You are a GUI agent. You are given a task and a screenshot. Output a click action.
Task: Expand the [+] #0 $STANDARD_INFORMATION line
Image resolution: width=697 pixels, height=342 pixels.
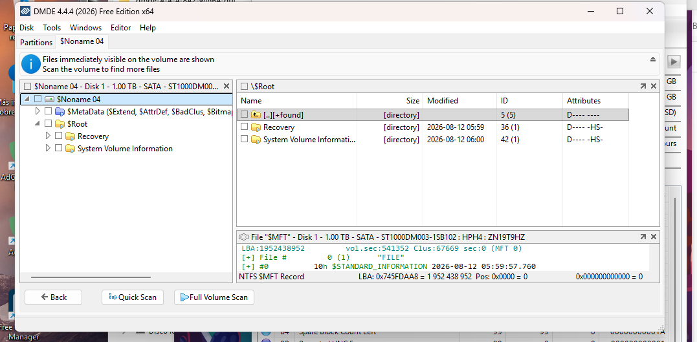[x=247, y=267]
